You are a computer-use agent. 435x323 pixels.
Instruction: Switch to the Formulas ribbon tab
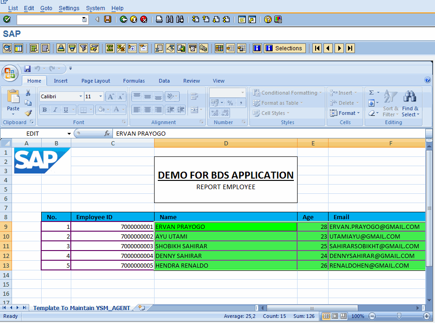click(x=134, y=81)
